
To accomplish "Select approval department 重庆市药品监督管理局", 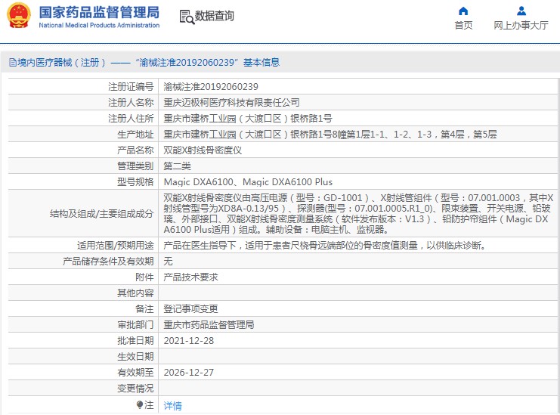I will (x=209, y=324).
